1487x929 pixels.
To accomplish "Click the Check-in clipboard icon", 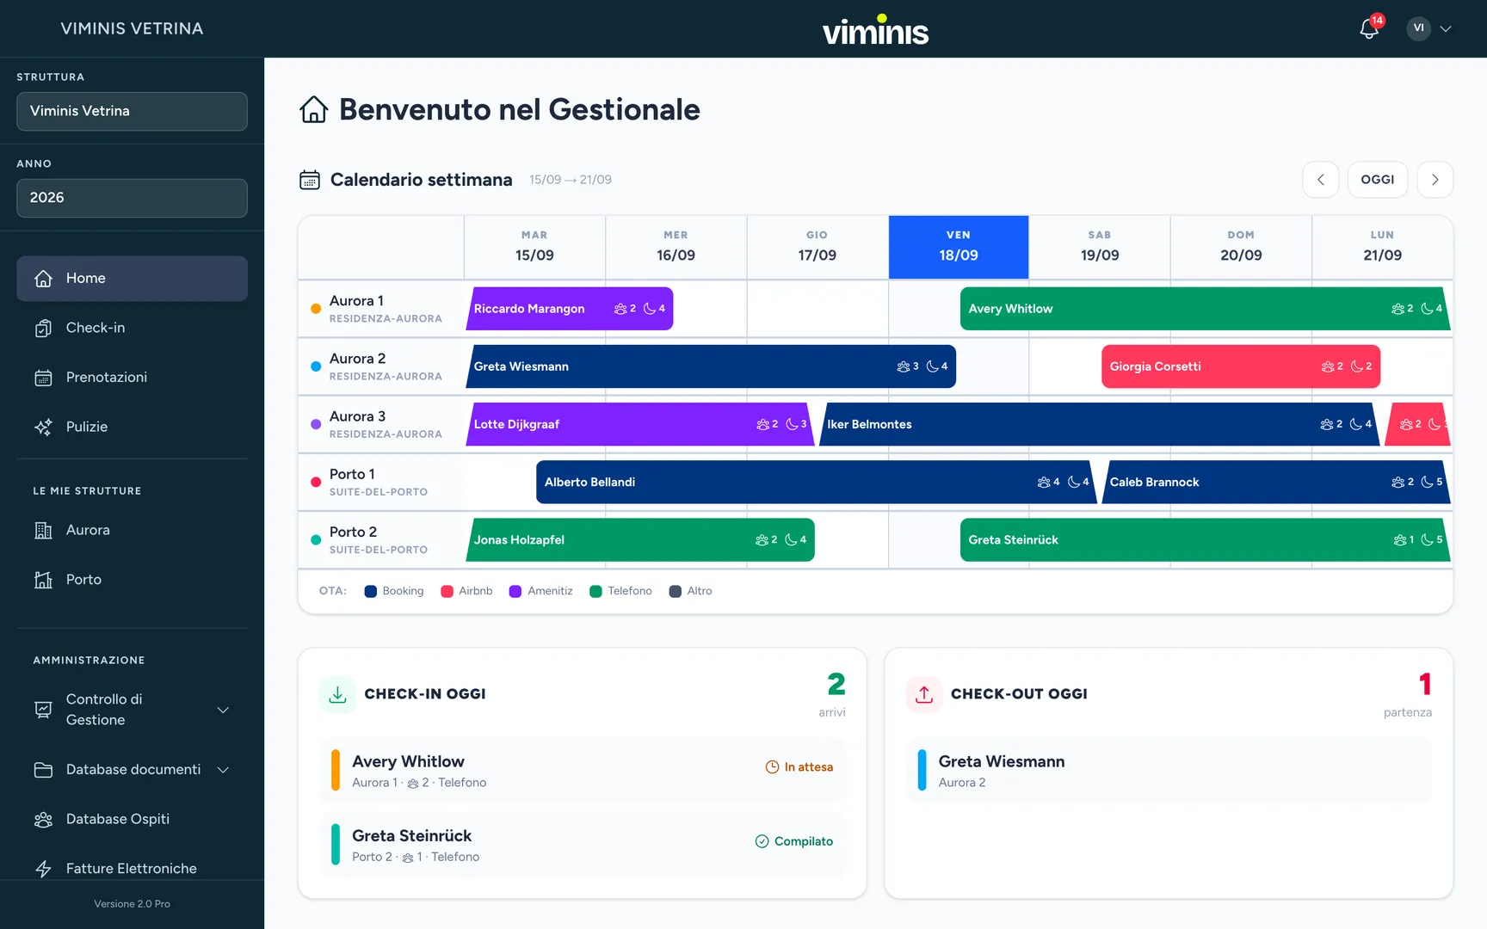I will (43, 328).
